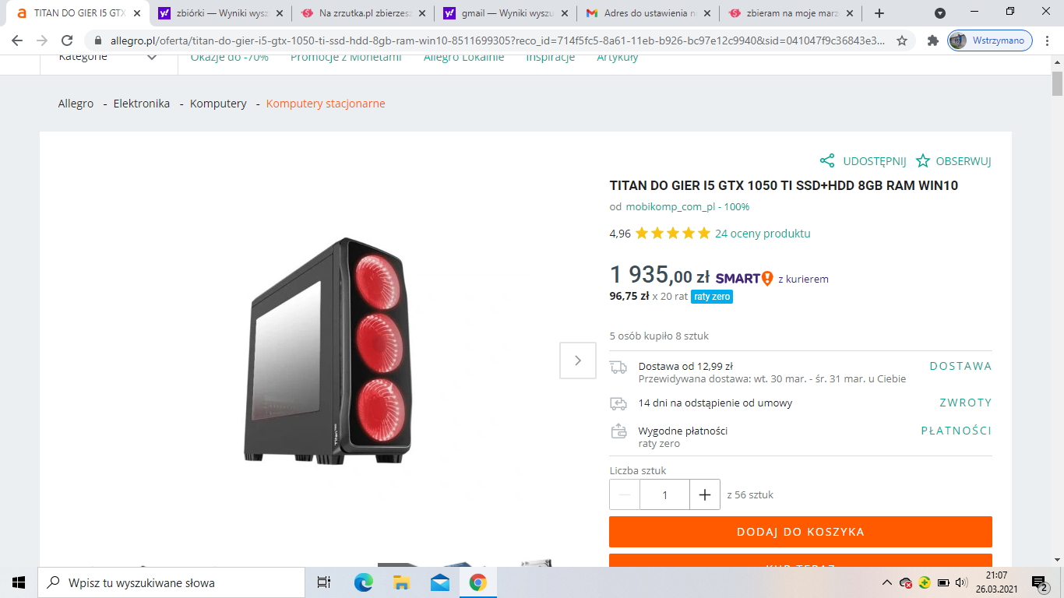Switch to the Na zrzutka.pl tab
Image resolution: width=1064 pixels, height=598 pixels.
tap(364, 13)
